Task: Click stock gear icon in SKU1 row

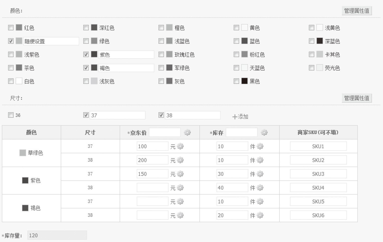Action: click(260, 146)
